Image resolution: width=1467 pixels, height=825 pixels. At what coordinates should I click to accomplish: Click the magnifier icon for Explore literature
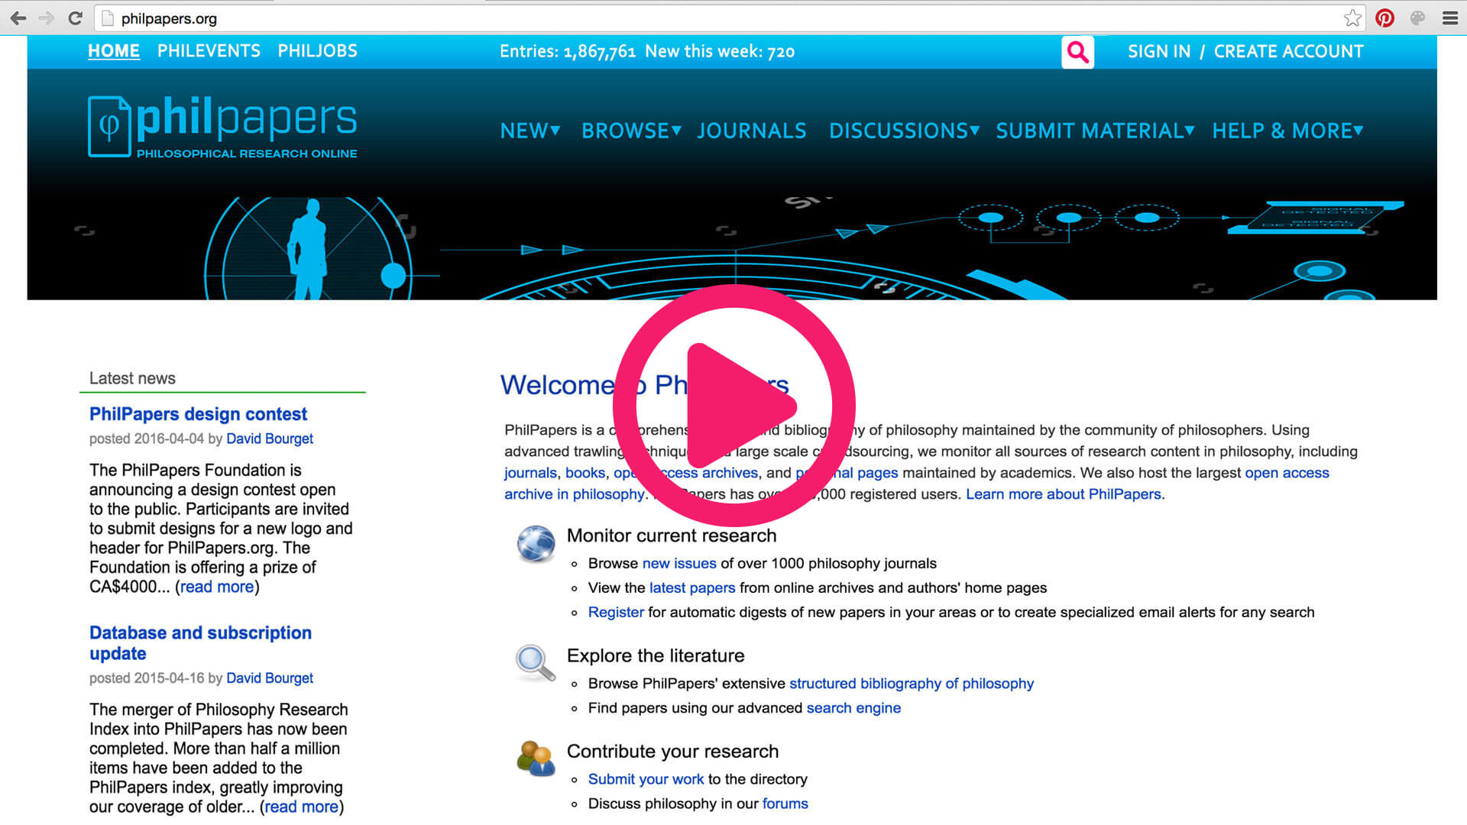pos(534,660)
